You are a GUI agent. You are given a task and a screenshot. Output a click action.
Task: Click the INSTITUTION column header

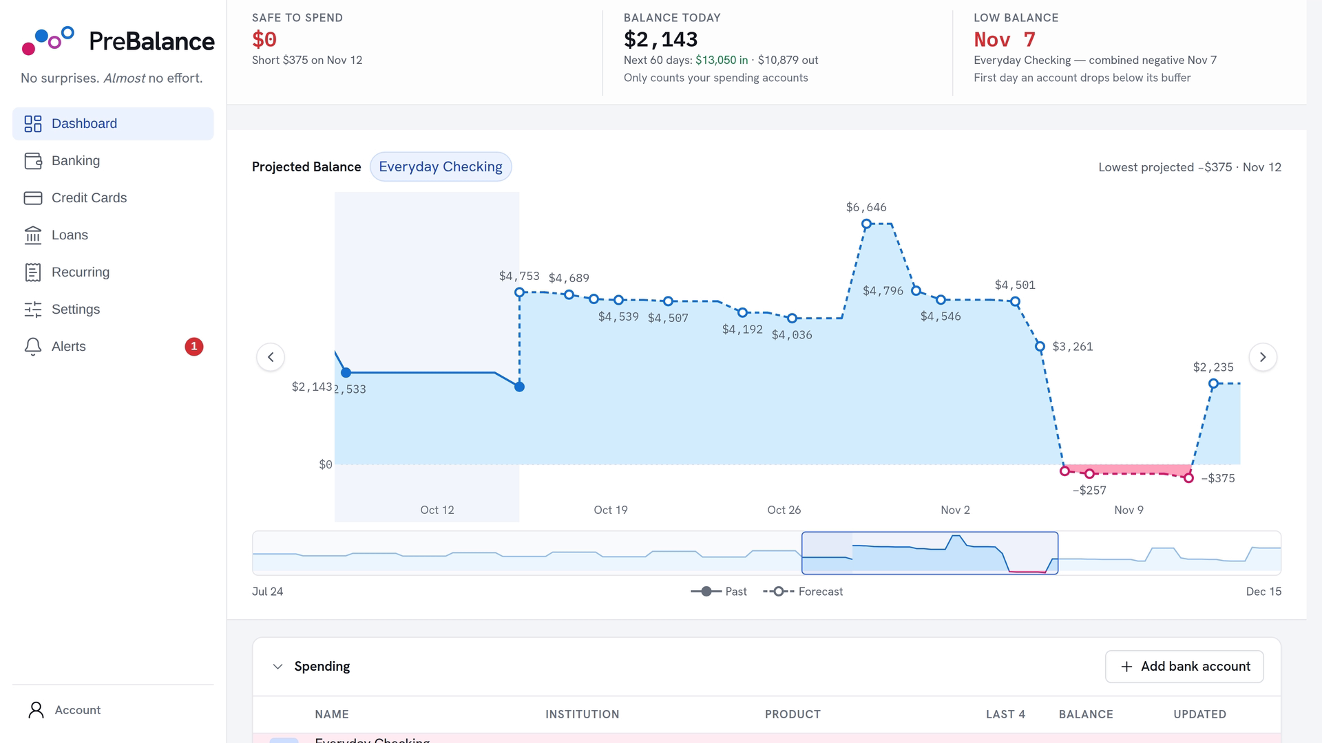pyautogui.click(x=583, y=715)
